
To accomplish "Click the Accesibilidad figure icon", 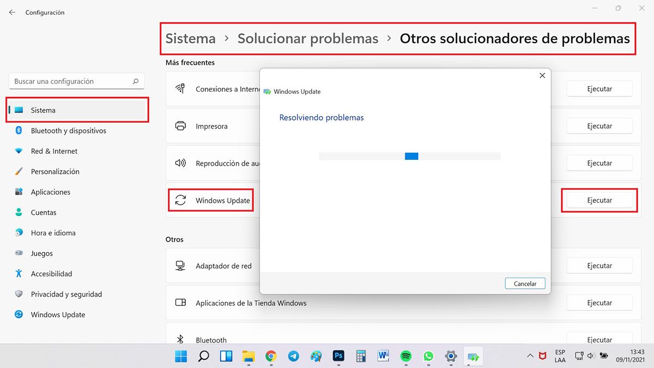I will 19,274.
